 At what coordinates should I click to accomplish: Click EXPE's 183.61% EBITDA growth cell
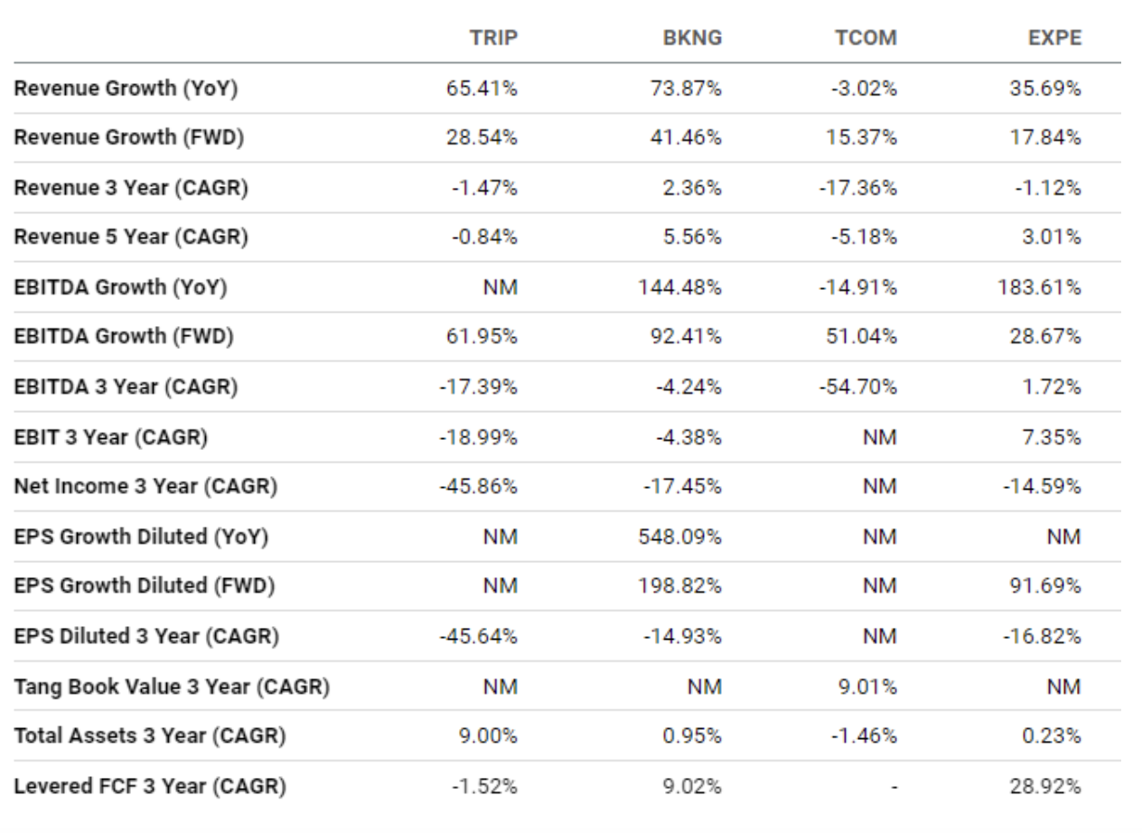click(x=1051, y=287)
